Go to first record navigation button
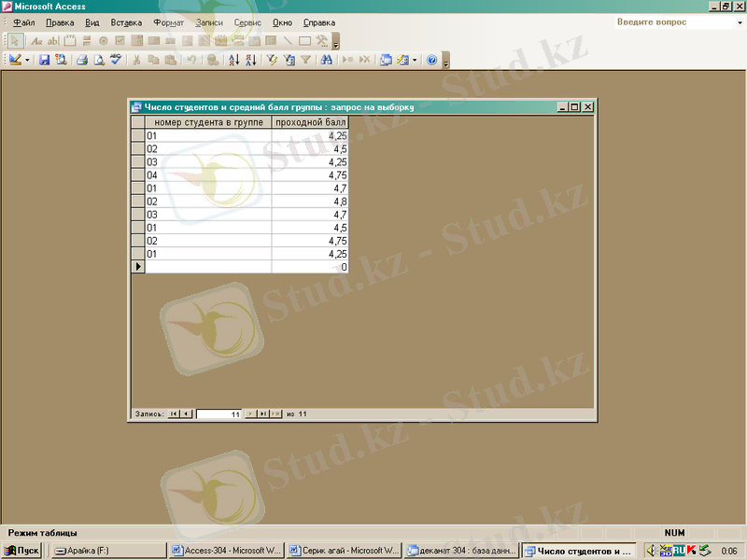 (173, 413)
